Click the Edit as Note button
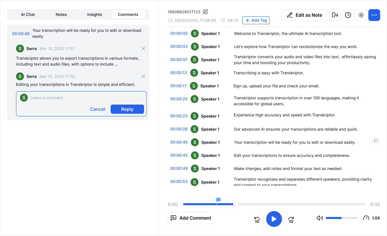This screenshot has width=387, height=236. [x=304, y=15]
